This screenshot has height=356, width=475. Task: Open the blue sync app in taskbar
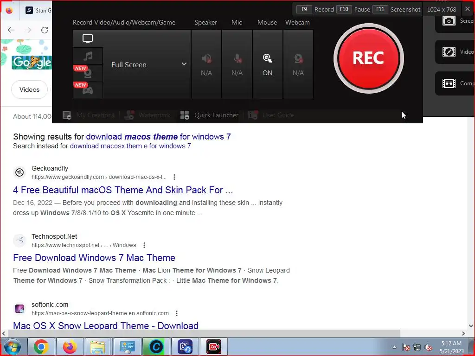click(185, 347)
